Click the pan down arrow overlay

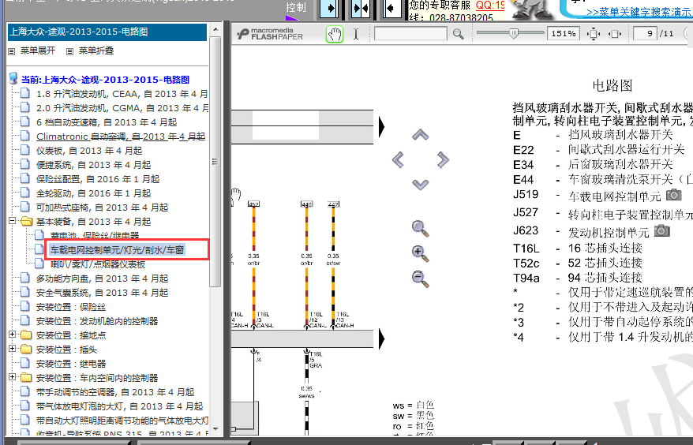[x=421, y=185]
